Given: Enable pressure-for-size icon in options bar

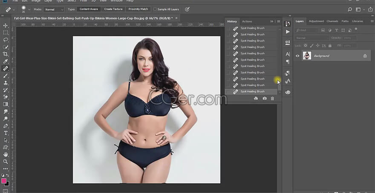Looking at the screenshot, I should [187, 9].
